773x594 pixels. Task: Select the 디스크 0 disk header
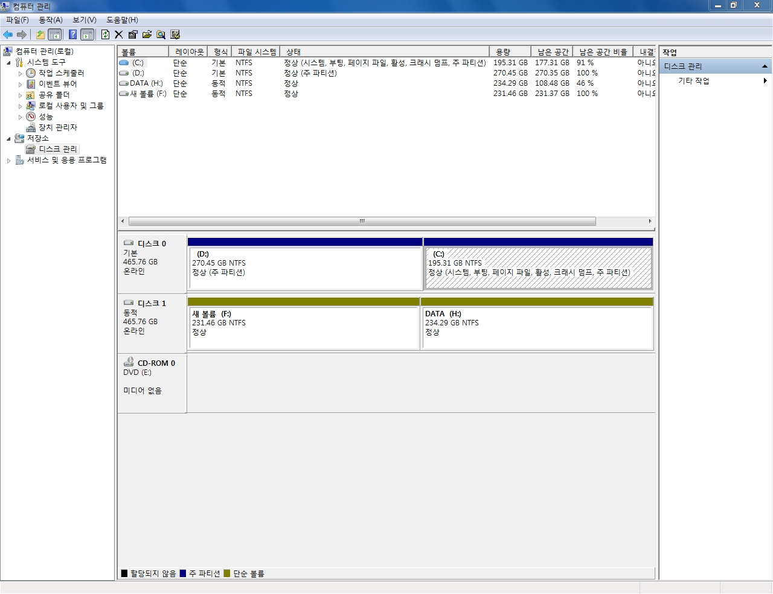click(x=152, y=264)
